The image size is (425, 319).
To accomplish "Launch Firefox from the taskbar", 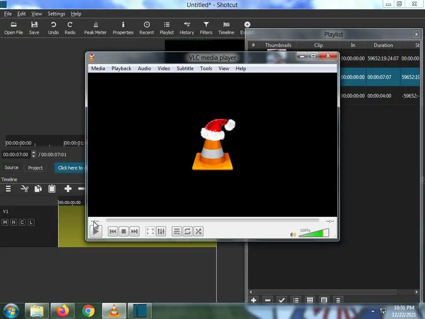I will pos(63,311).
